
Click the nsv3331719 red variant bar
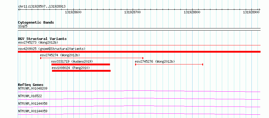(81, 64)
